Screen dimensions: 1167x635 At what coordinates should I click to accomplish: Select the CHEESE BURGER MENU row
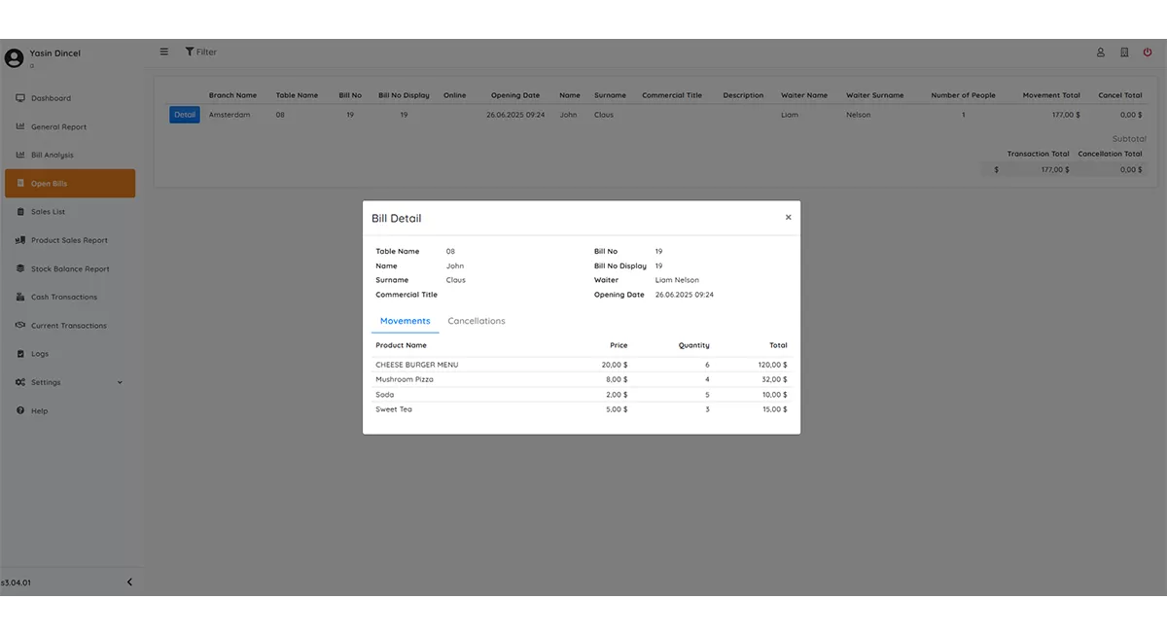click(582, 365)
